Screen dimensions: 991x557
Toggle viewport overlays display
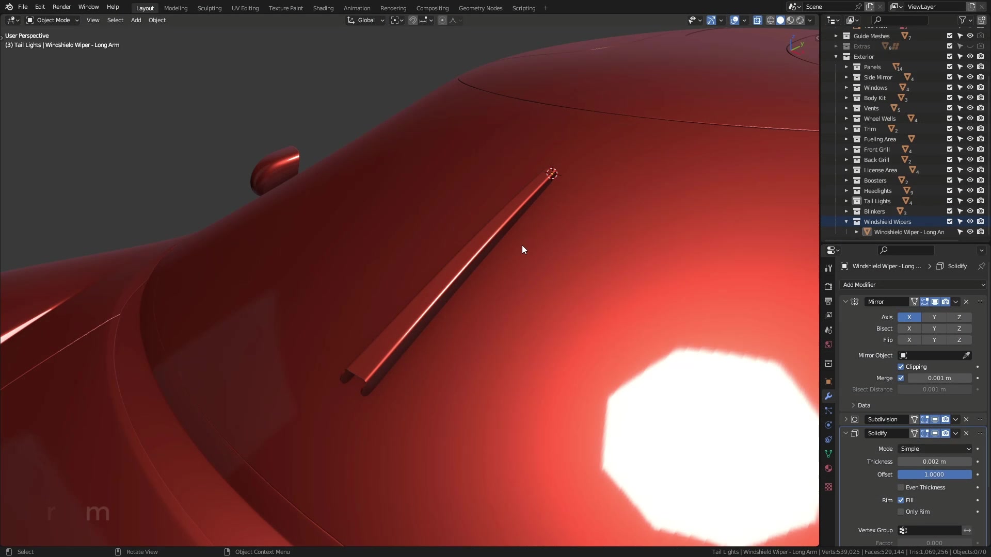(734, 20)
